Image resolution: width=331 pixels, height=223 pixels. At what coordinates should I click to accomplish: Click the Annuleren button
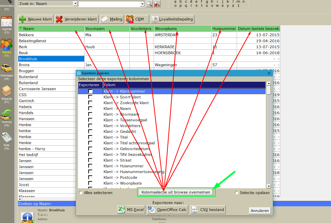(260, 211)
